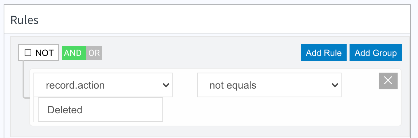Click the Add Group button
The image size is (418, 138).
tap(376, 53)
